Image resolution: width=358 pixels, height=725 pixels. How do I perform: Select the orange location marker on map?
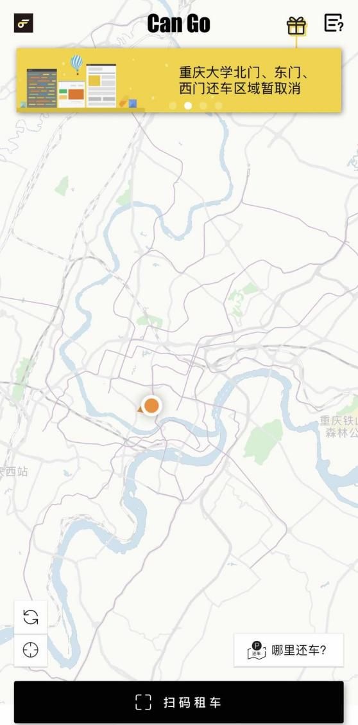point(151,406)
